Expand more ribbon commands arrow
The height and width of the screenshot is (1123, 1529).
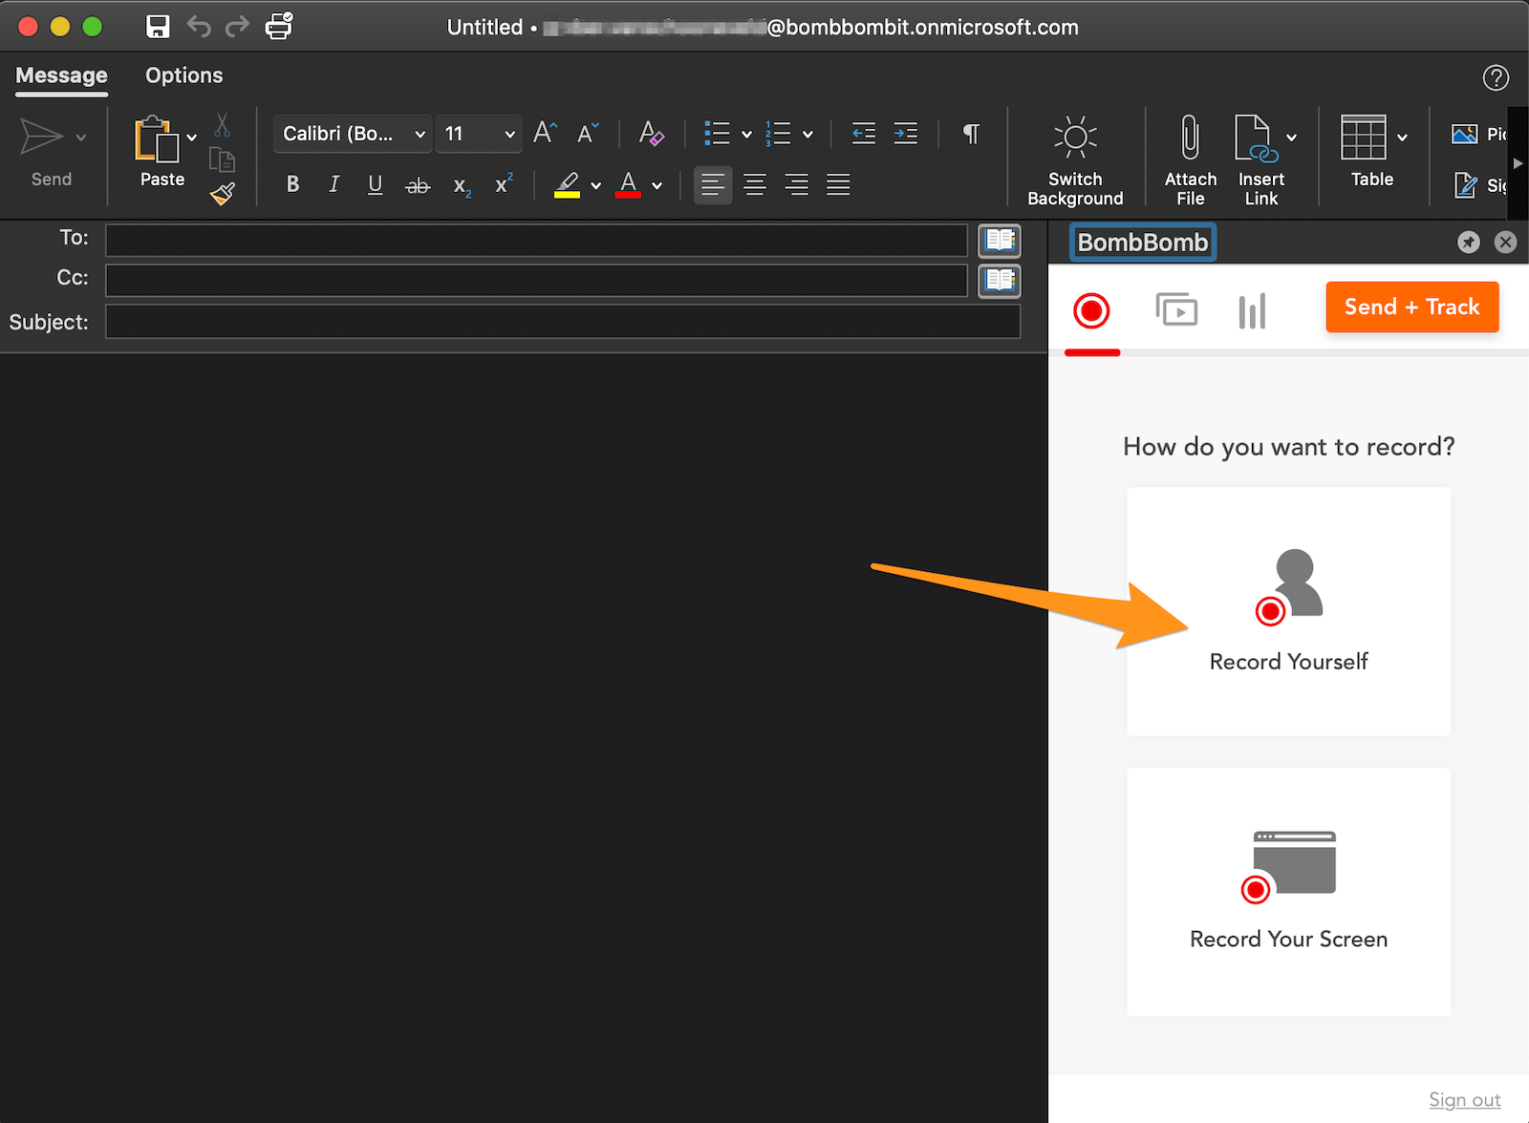[x=1518, y=163]
